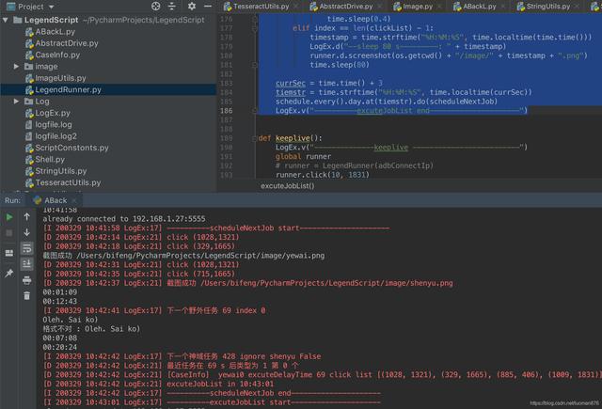Viewport: 602px width, 409px height.
Task: Click the down arrow in Run toolbar
Action: [27, 232]
